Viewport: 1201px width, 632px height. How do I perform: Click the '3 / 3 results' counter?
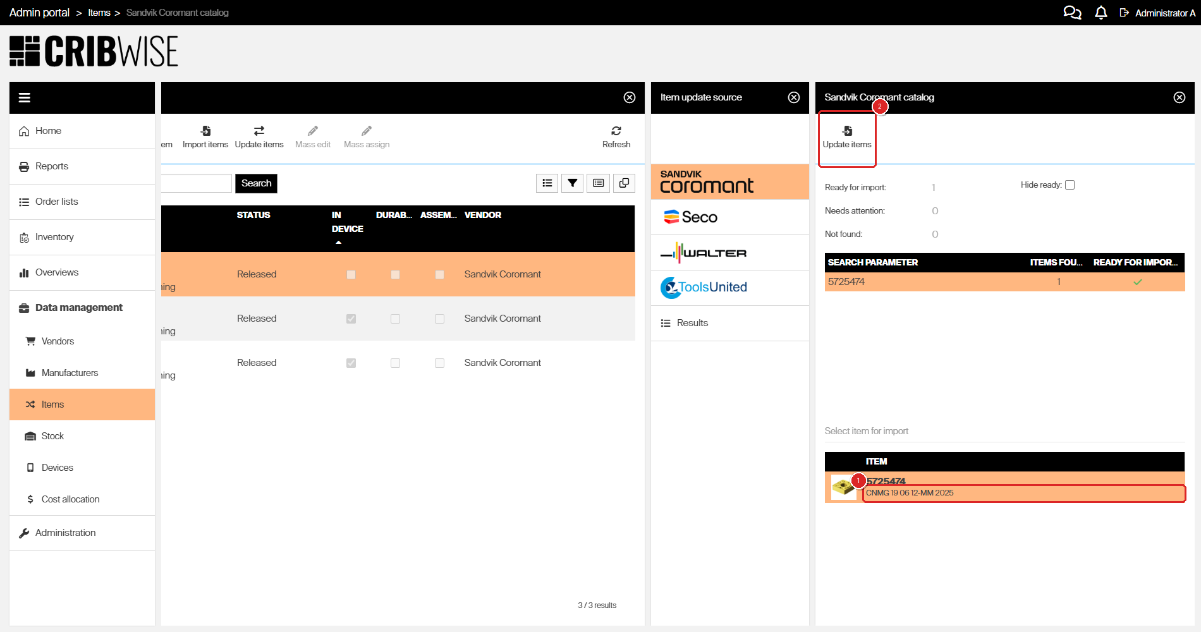coord(597,605)
